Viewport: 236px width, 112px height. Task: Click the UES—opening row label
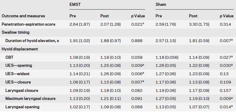click(19, 66)
